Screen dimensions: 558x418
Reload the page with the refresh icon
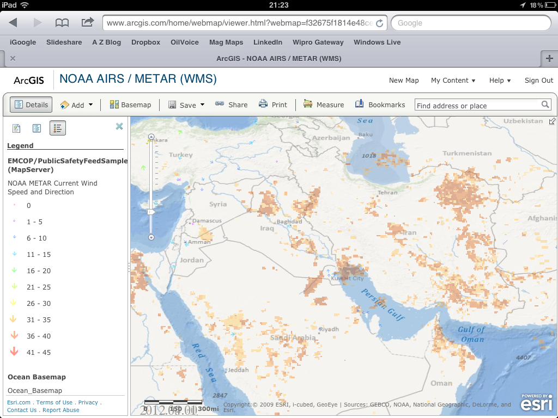(x=379, y=23)
